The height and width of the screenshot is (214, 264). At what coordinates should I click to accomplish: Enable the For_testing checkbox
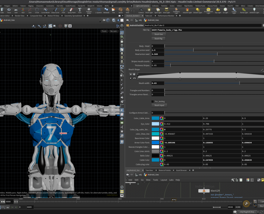click(x=152, y=101)
